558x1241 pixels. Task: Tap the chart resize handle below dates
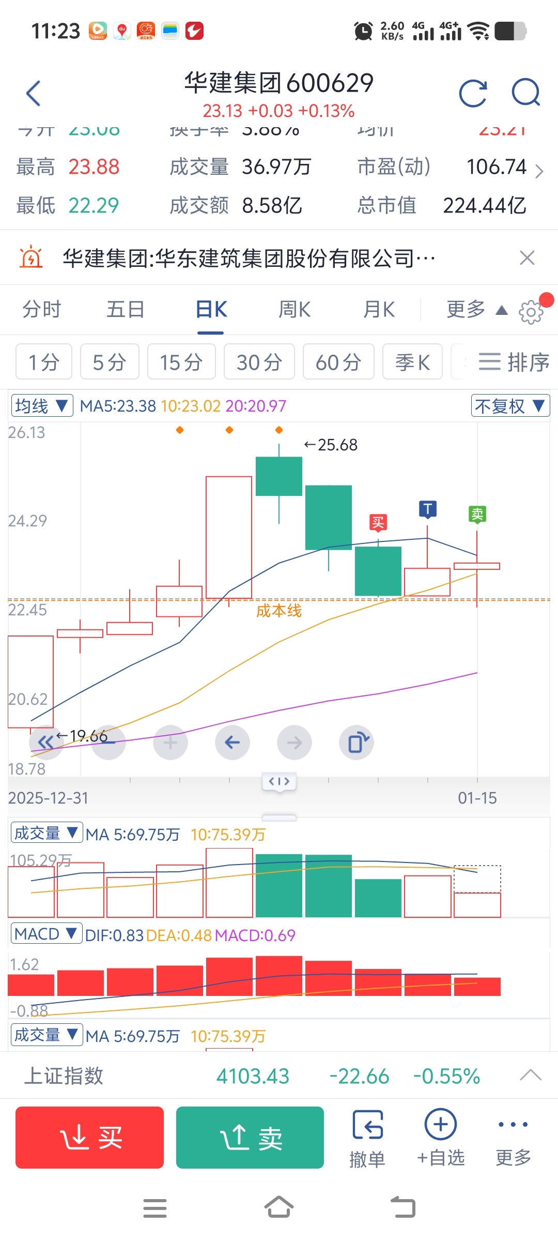coord(279,818)
